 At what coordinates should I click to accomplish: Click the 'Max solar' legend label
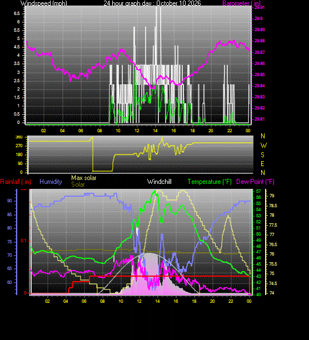[84, 178]
